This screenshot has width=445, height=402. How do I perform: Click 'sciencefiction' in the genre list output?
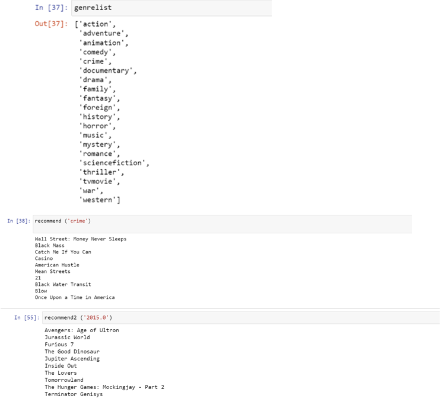click(x=112, y=163)
